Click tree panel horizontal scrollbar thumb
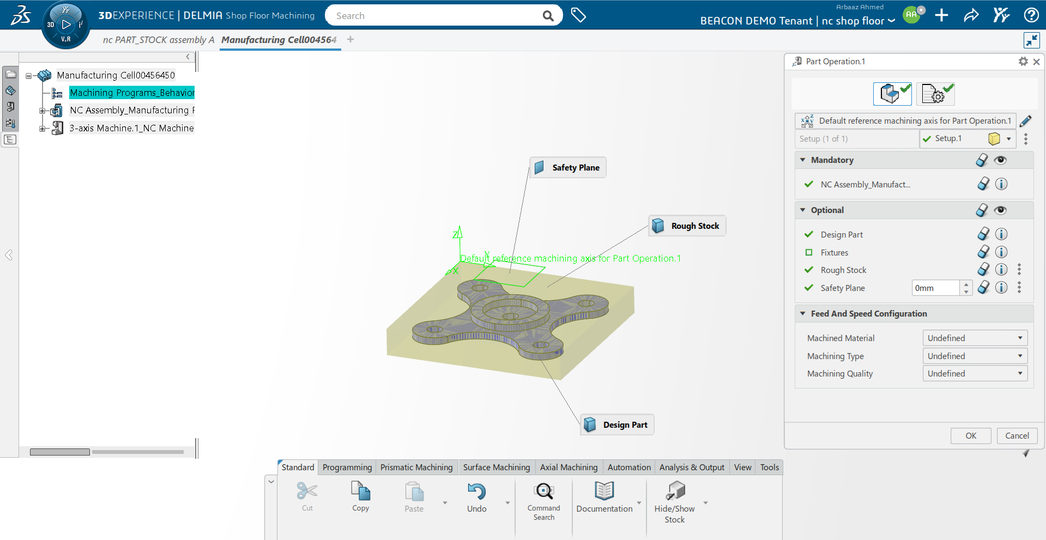1046x540 pixels. click(x=60, y=452)
